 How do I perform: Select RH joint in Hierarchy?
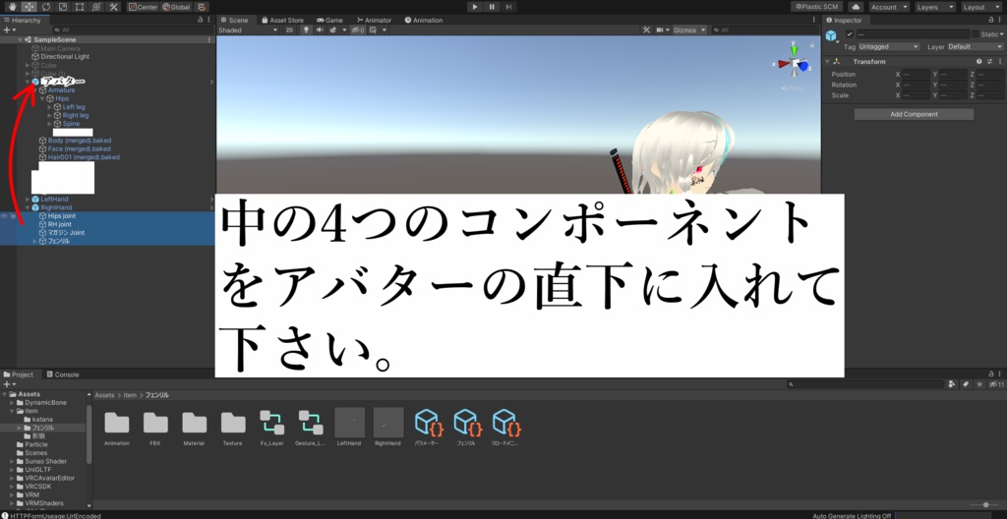pos(60,224)
